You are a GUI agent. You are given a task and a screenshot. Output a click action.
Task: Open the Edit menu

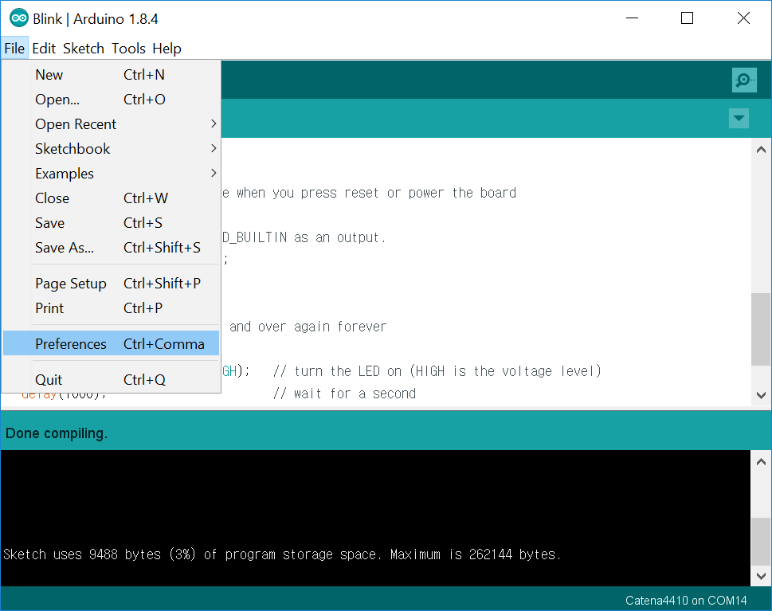tap(44, 49)
